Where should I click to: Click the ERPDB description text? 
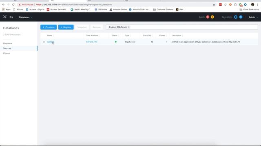(x=206, y=42)
